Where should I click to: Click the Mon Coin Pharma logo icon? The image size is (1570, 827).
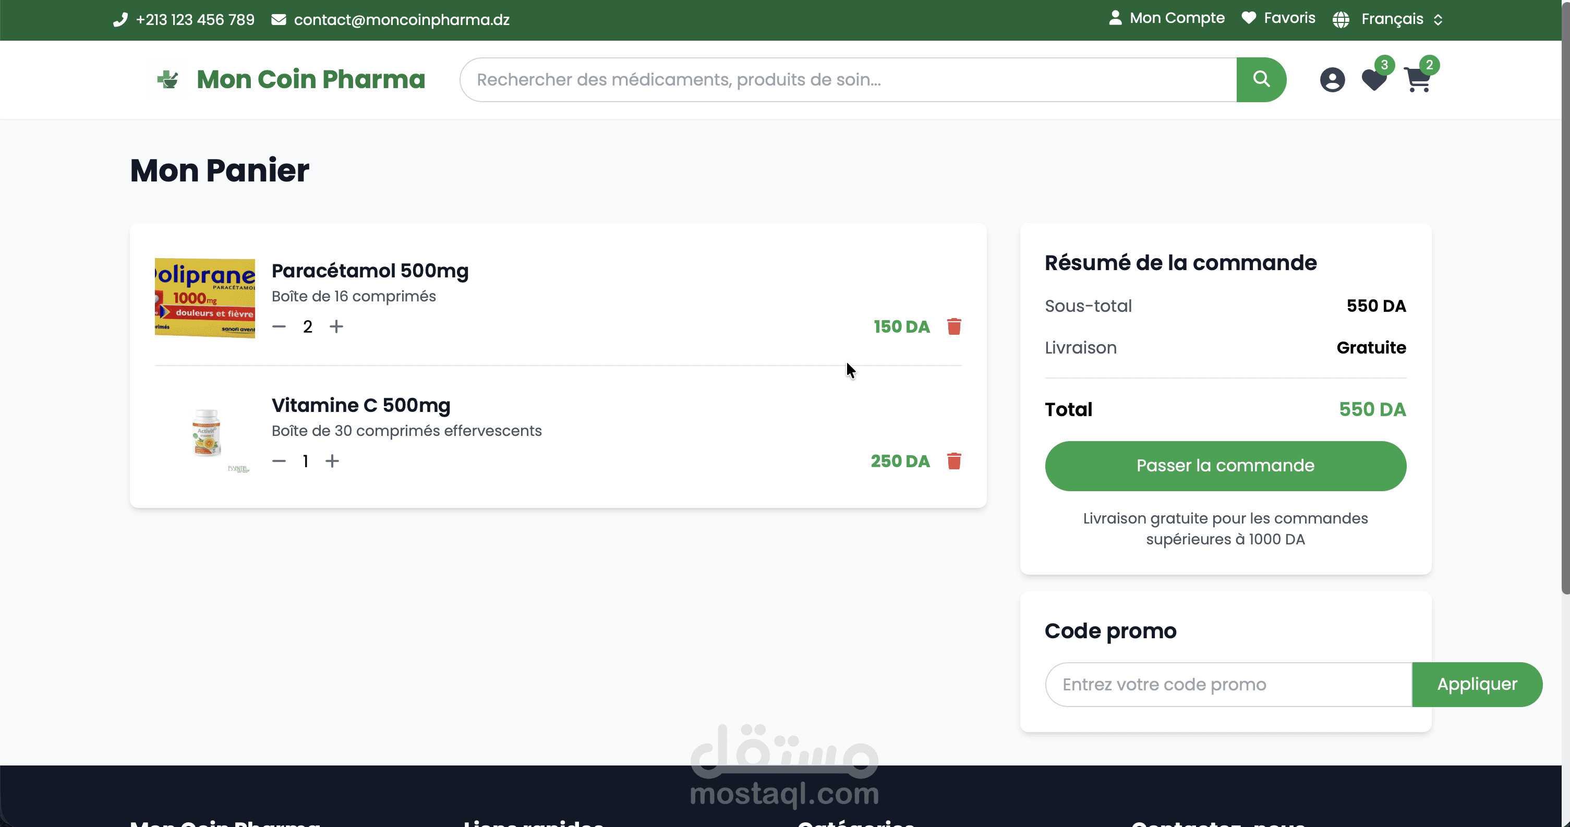[x=167, y=79]
